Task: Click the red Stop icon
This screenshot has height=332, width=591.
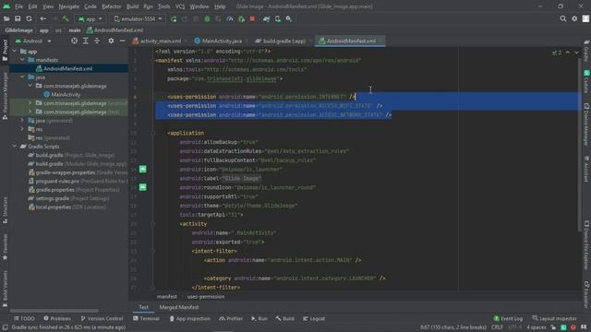Action: (252, 18)
